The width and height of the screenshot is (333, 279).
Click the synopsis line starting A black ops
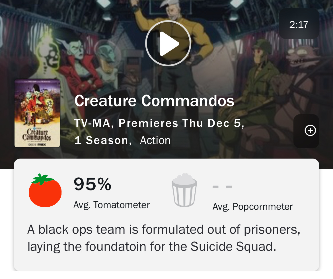point(164,230)
